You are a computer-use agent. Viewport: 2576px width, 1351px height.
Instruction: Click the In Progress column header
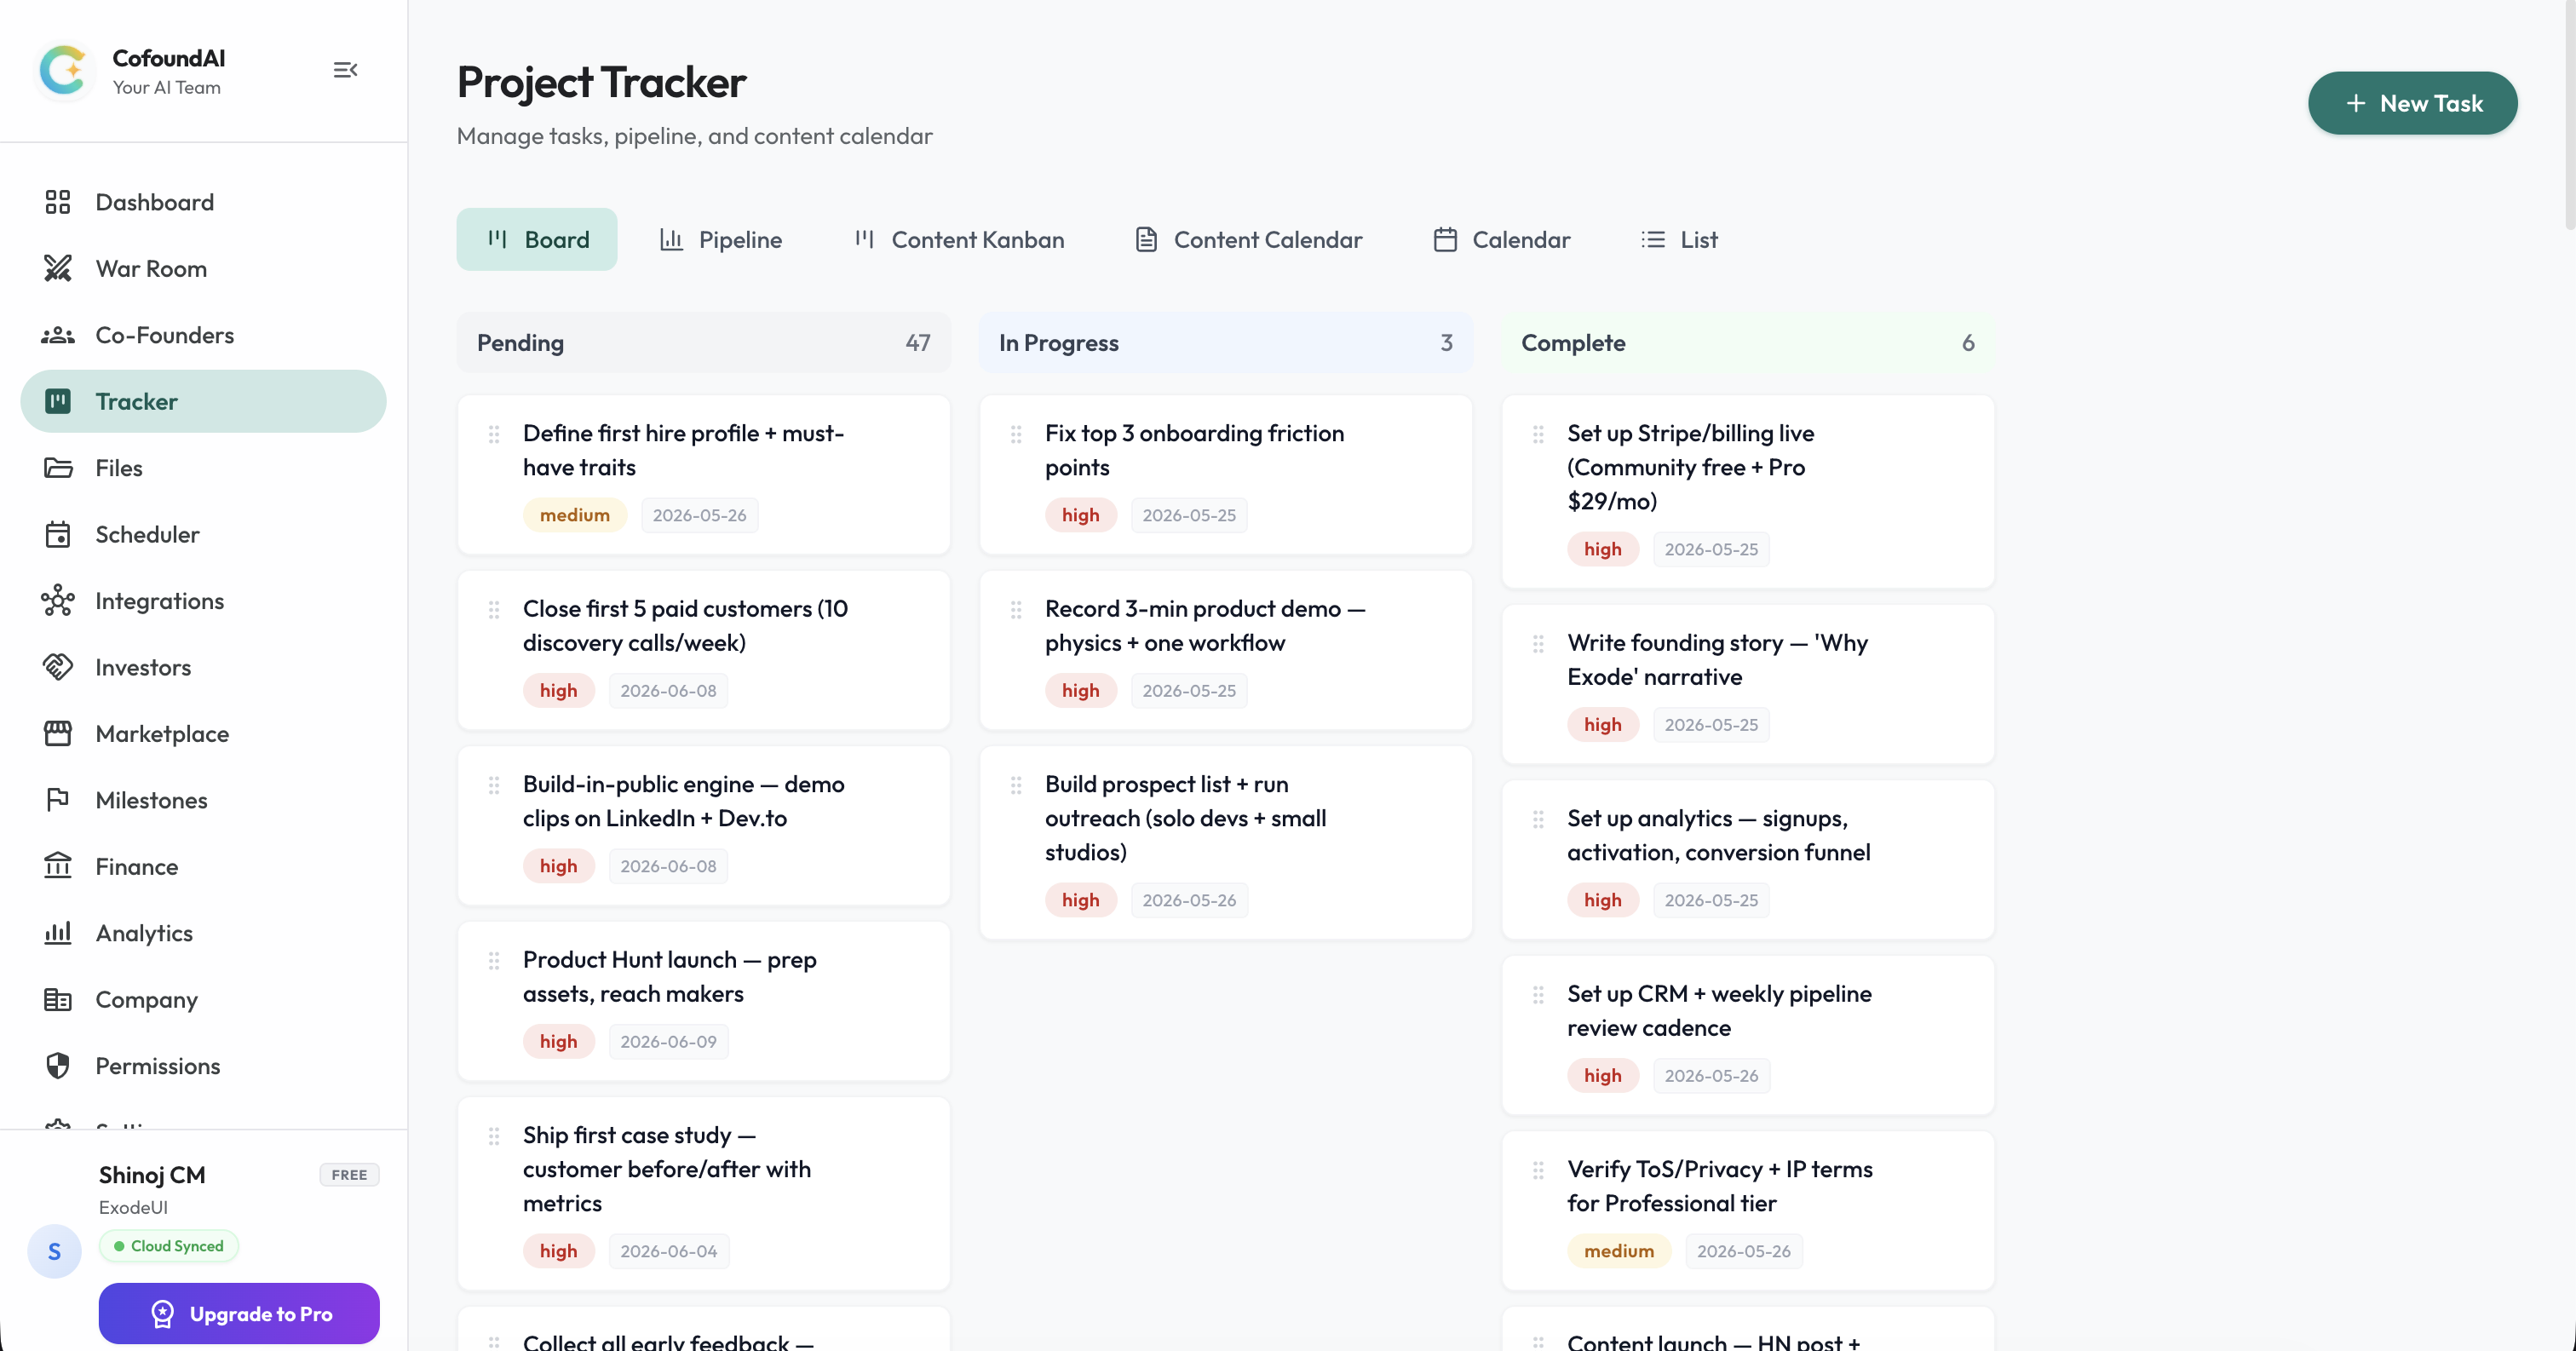(1225, 342)
